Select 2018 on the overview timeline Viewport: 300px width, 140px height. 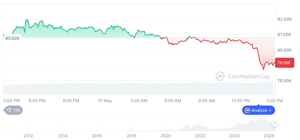click(x=131, y=136)
